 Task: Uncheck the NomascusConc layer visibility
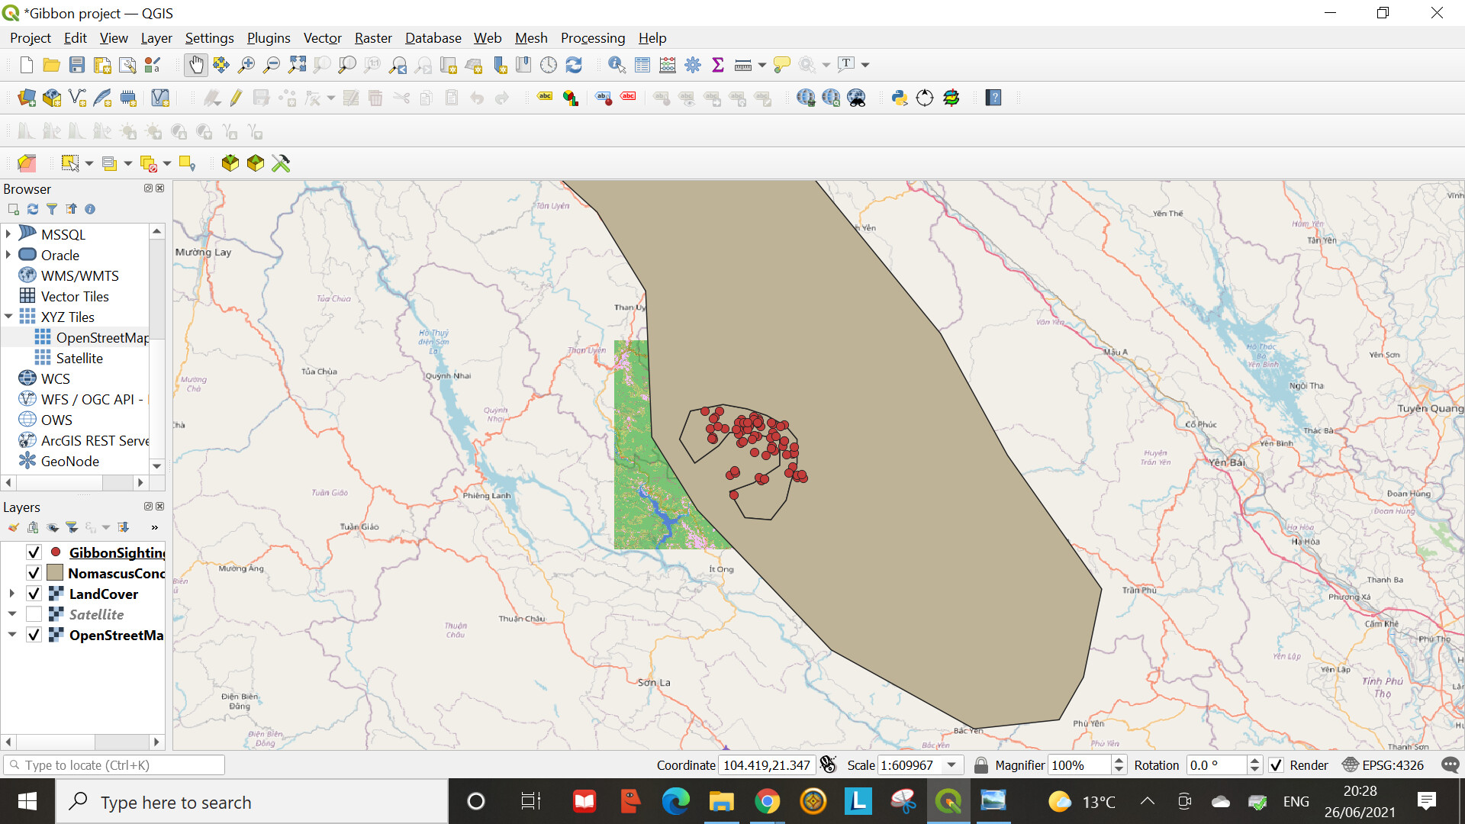(34, 573)
